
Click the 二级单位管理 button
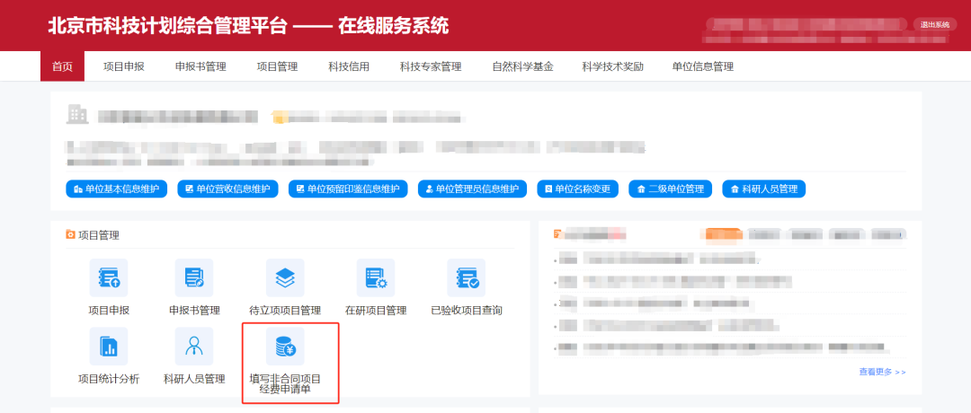[x=670, y=189]
